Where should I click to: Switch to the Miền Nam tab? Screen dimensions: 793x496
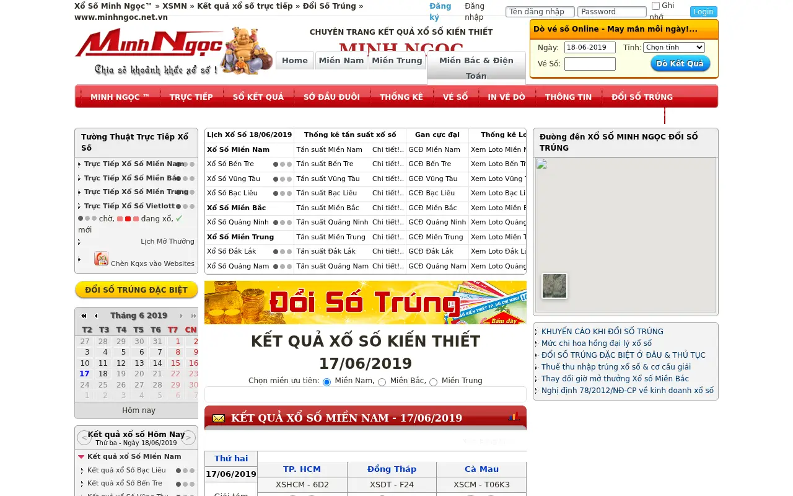341,60
